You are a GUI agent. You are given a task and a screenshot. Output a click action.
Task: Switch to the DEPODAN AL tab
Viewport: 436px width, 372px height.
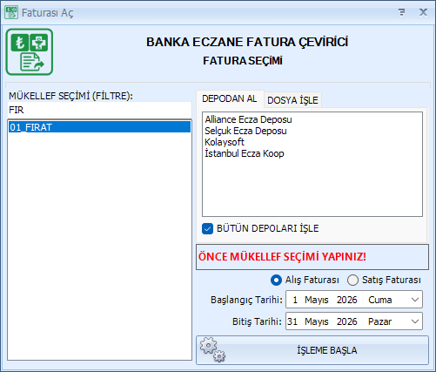[x=230, y=98]
